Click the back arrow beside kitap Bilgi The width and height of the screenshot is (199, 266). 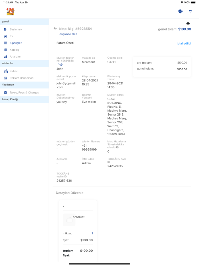tap(55, 28)
